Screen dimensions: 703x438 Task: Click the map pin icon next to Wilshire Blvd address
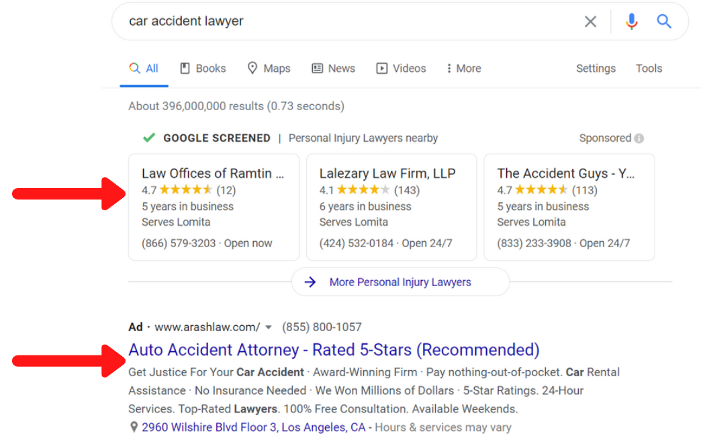click(134, 427)
